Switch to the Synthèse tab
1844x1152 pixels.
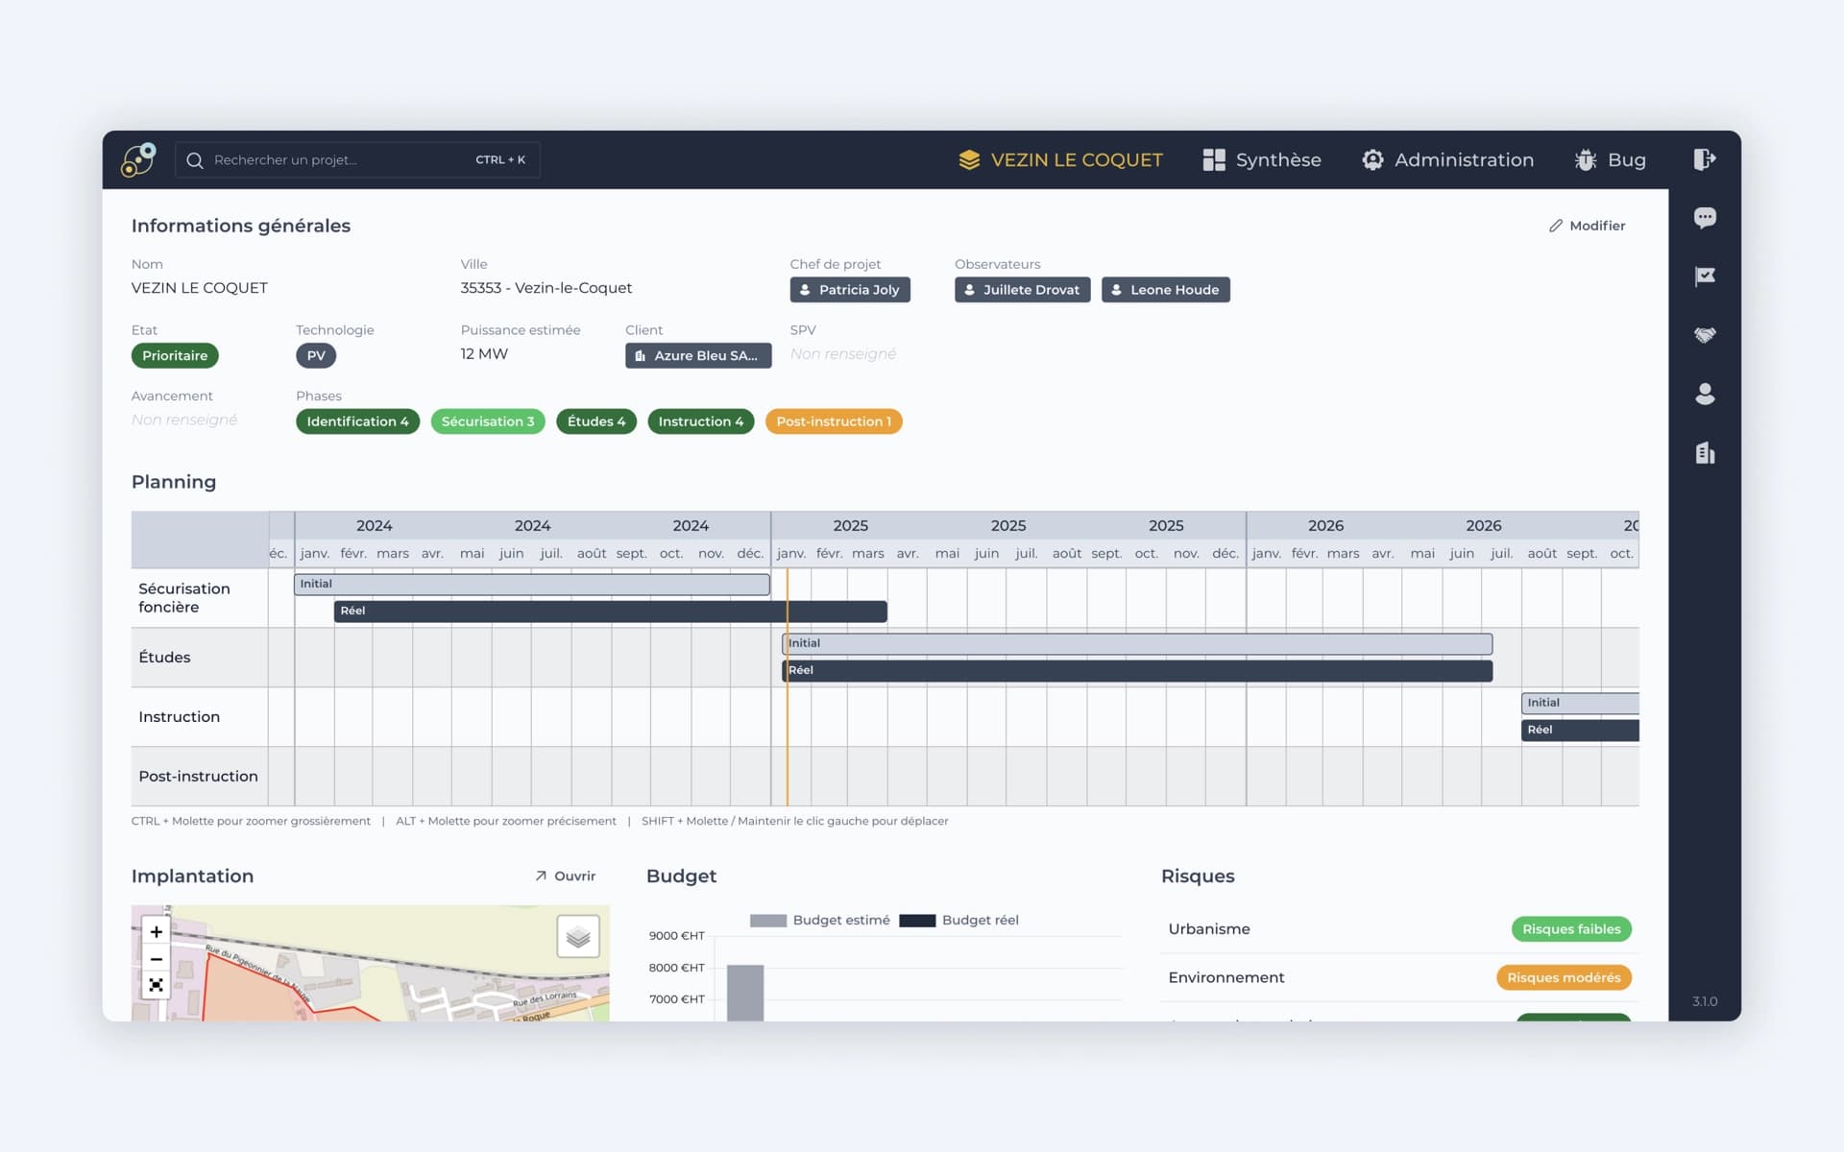click(x=1262, y=159)
